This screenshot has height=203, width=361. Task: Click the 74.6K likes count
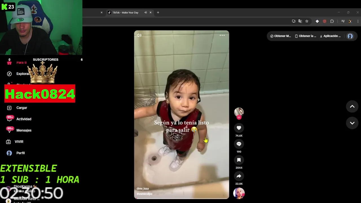coord(239,136)
